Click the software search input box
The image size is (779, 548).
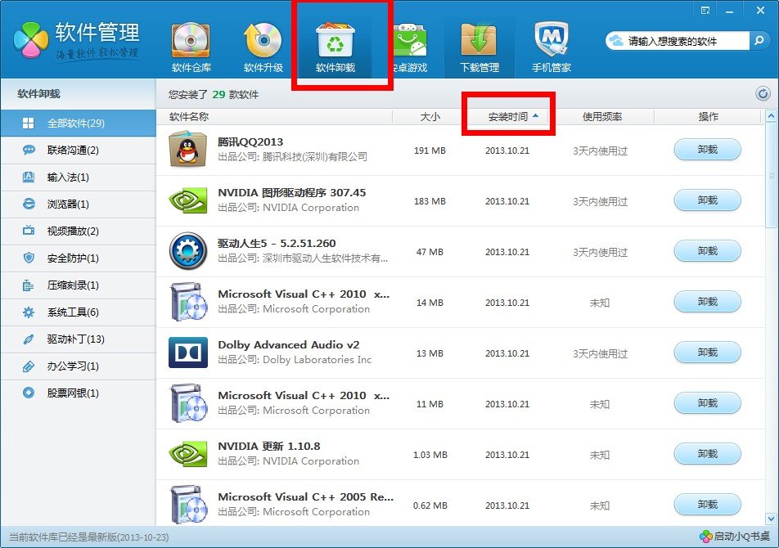[679, 39]
